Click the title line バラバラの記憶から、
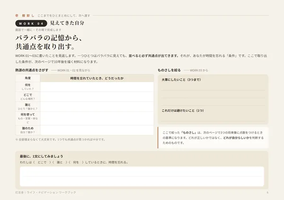This screenshot has height=200, width=284. tap(49, 38)
